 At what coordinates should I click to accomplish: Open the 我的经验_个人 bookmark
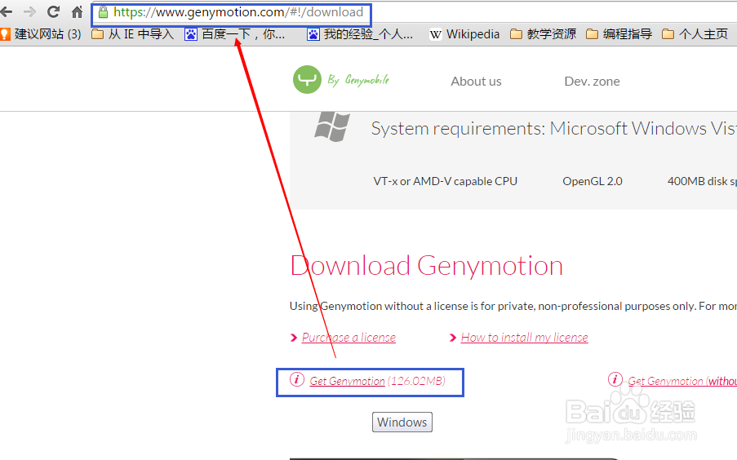(360, 34)
